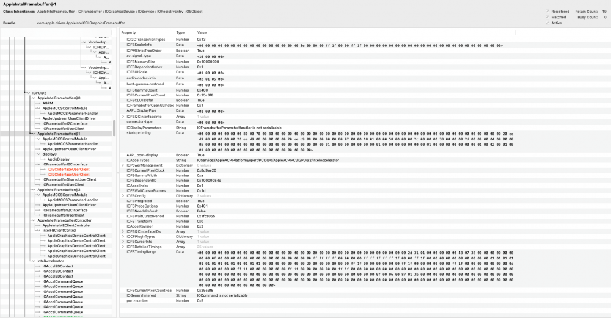Toggle the Matched checkbox
Viewport: 611px width, 318px height.
(547, 17)
